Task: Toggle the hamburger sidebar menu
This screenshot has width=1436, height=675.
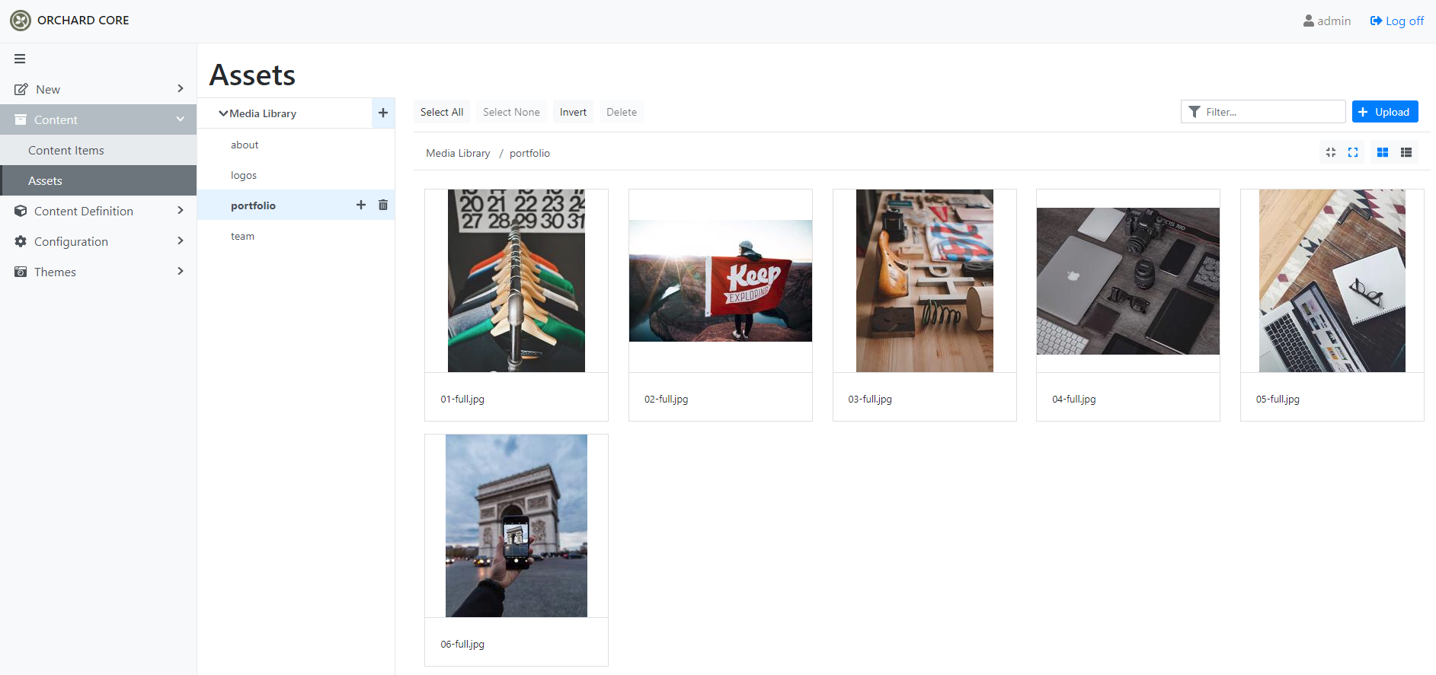Action: click(20, 59)
